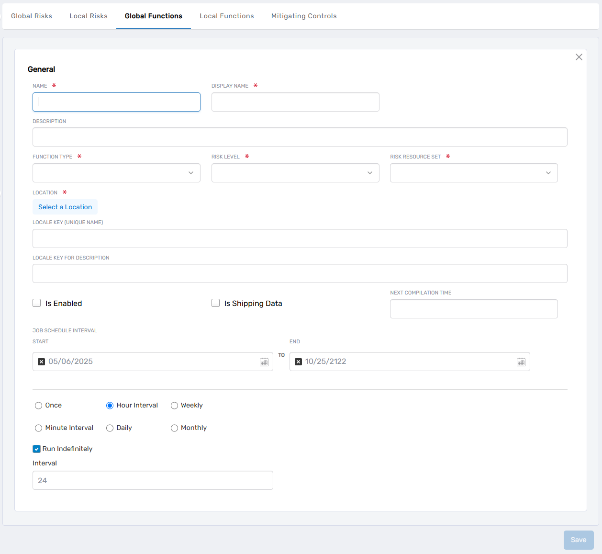The height and width of the screenshot is (554, 602).
Task: Open the Function Type dropdown
Action: pos(116,173)
